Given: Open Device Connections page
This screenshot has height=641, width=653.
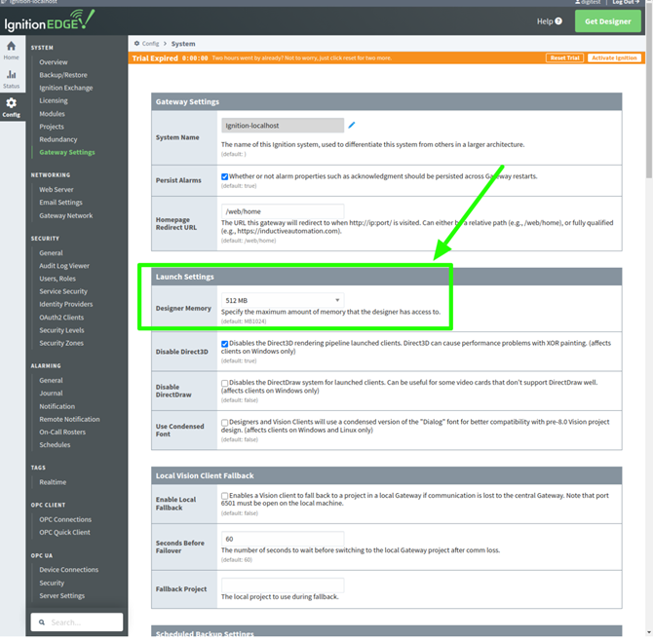Looking at the screenshot, I should pos(69,570).
